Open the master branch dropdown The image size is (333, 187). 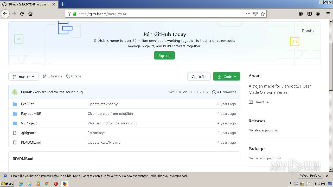[23, 76]
